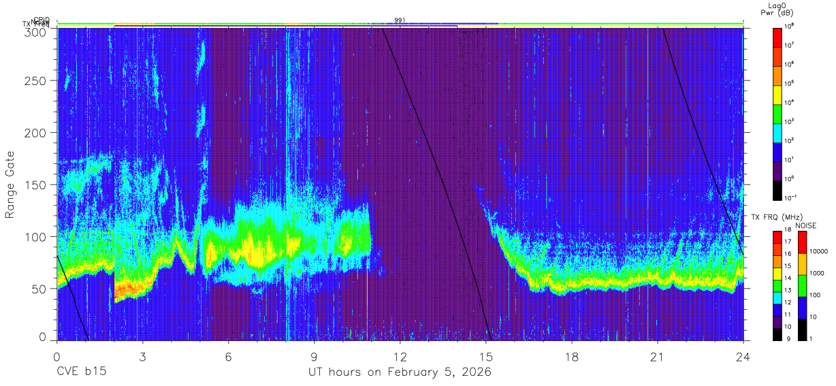Click the 21 tick label on UT hours axis
The width and height of the screenshot is (836, 386).
pyautogui.click(x=657, y=356)
